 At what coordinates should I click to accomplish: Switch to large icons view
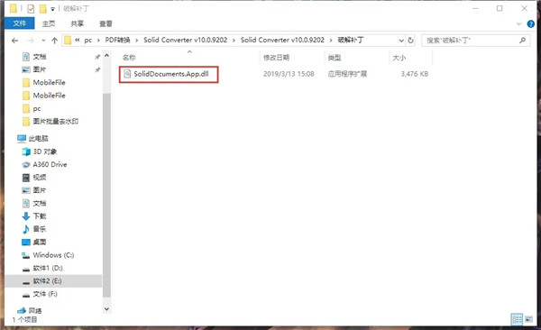coord(528,319)
